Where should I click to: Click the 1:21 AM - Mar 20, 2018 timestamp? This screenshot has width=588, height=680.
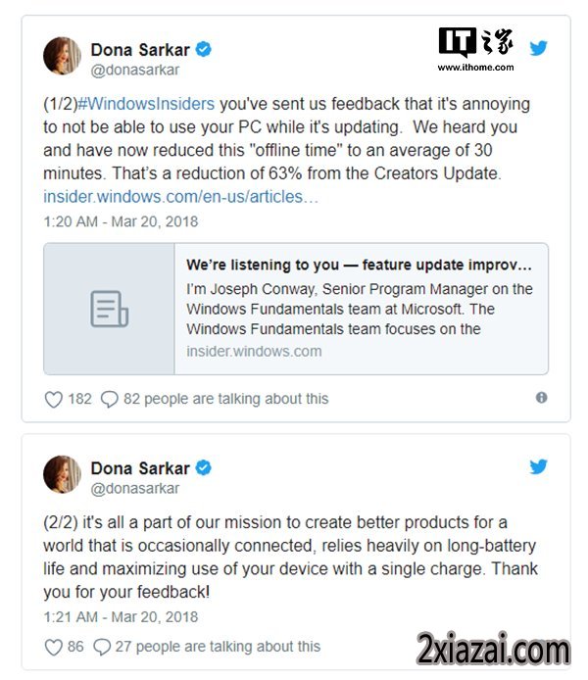[121, 617]
